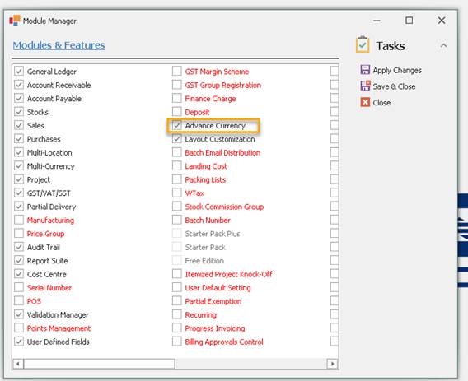Click the Apply Changes save icon

coord(365,70)
